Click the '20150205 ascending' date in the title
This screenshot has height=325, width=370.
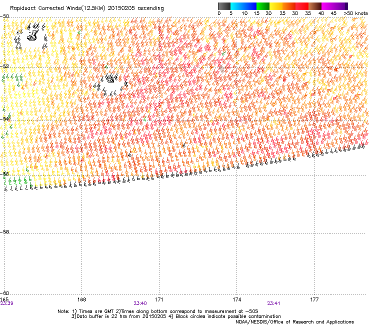[135, 8]
